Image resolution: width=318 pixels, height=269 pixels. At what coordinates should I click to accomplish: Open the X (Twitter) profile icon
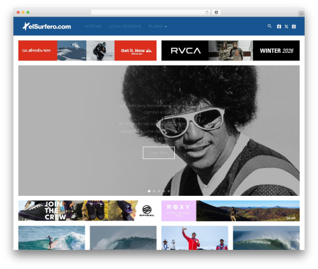(286, 27)
